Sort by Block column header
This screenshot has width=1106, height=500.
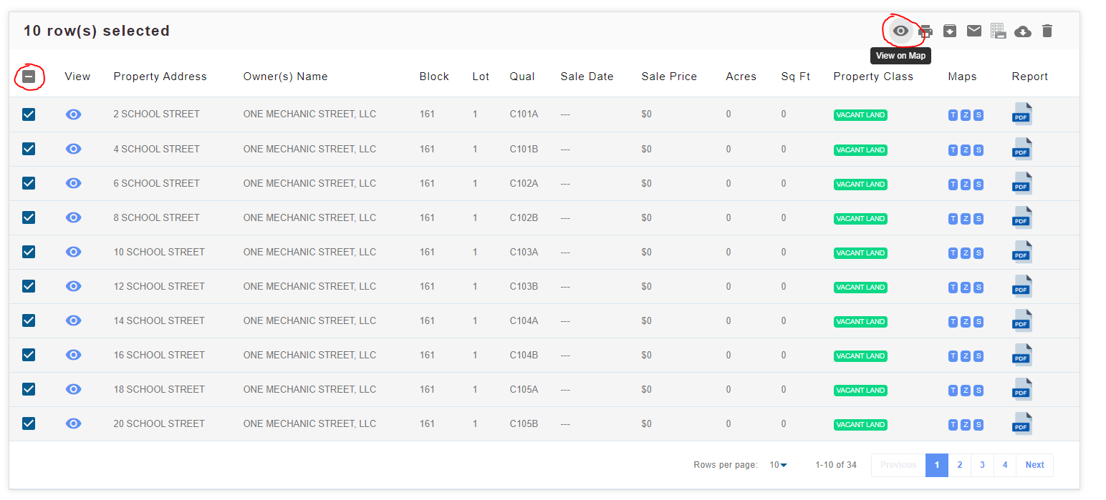[x=434, y=77]
